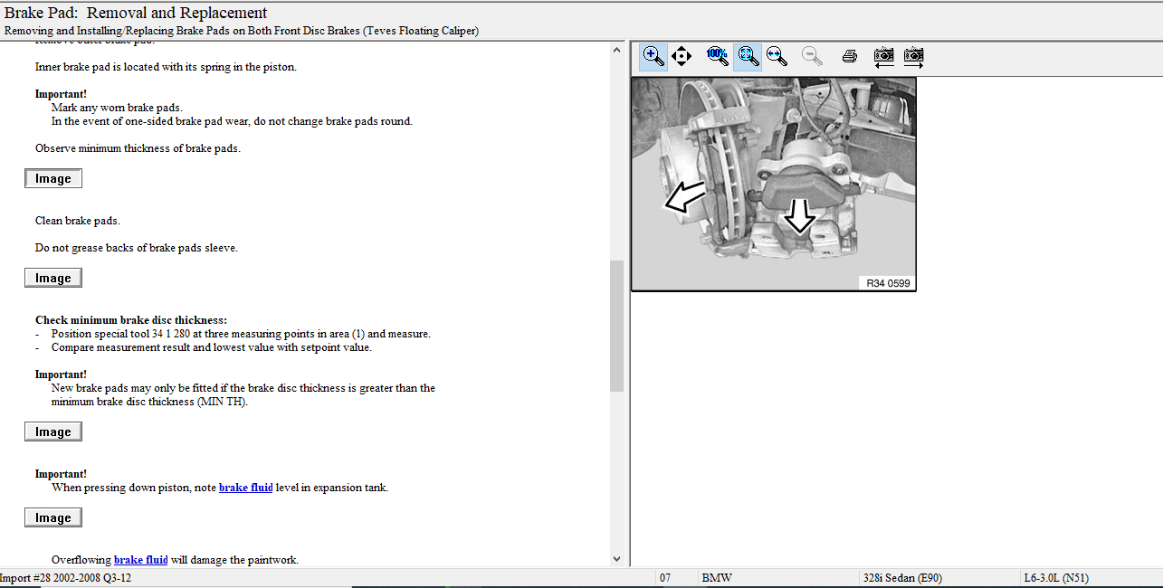
Task: Click the scrollbar down arrow in text pane
Action: tap(617, 560)
